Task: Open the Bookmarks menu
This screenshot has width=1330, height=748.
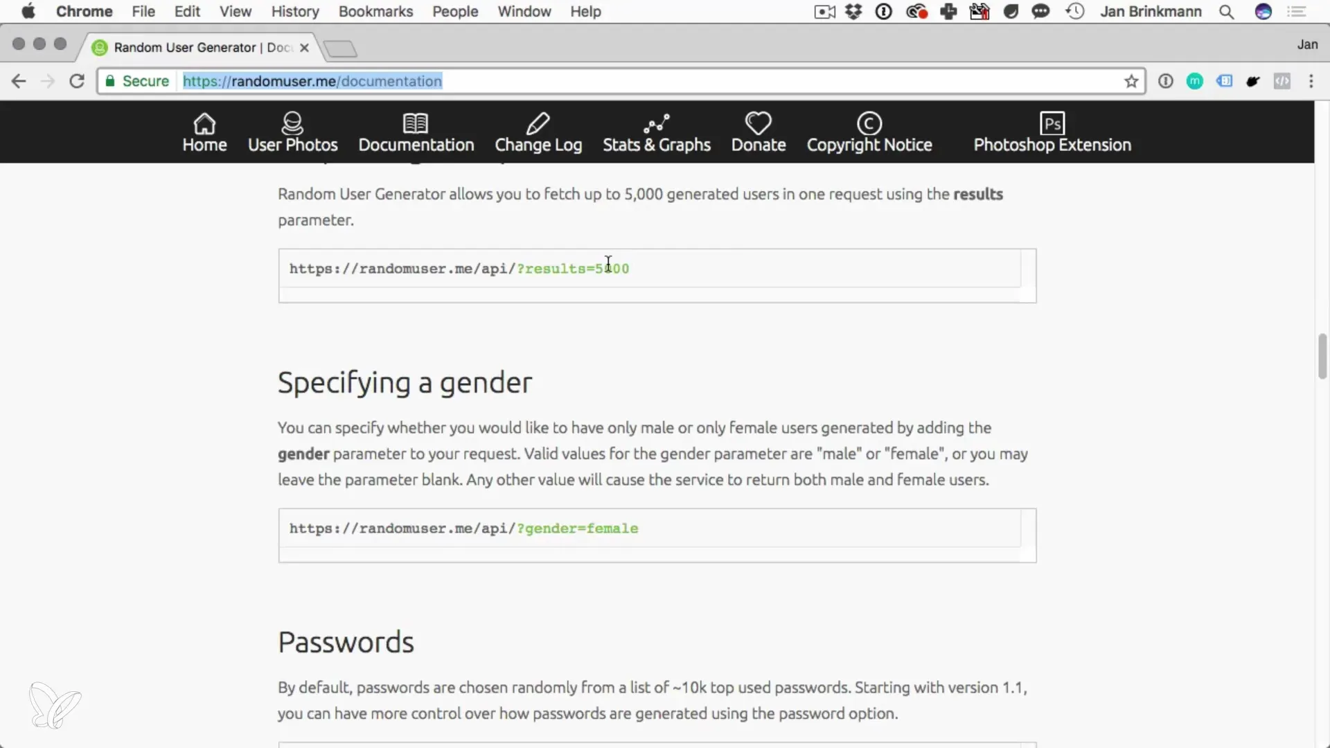Action: pyautogui.click(x=375, y=12)
